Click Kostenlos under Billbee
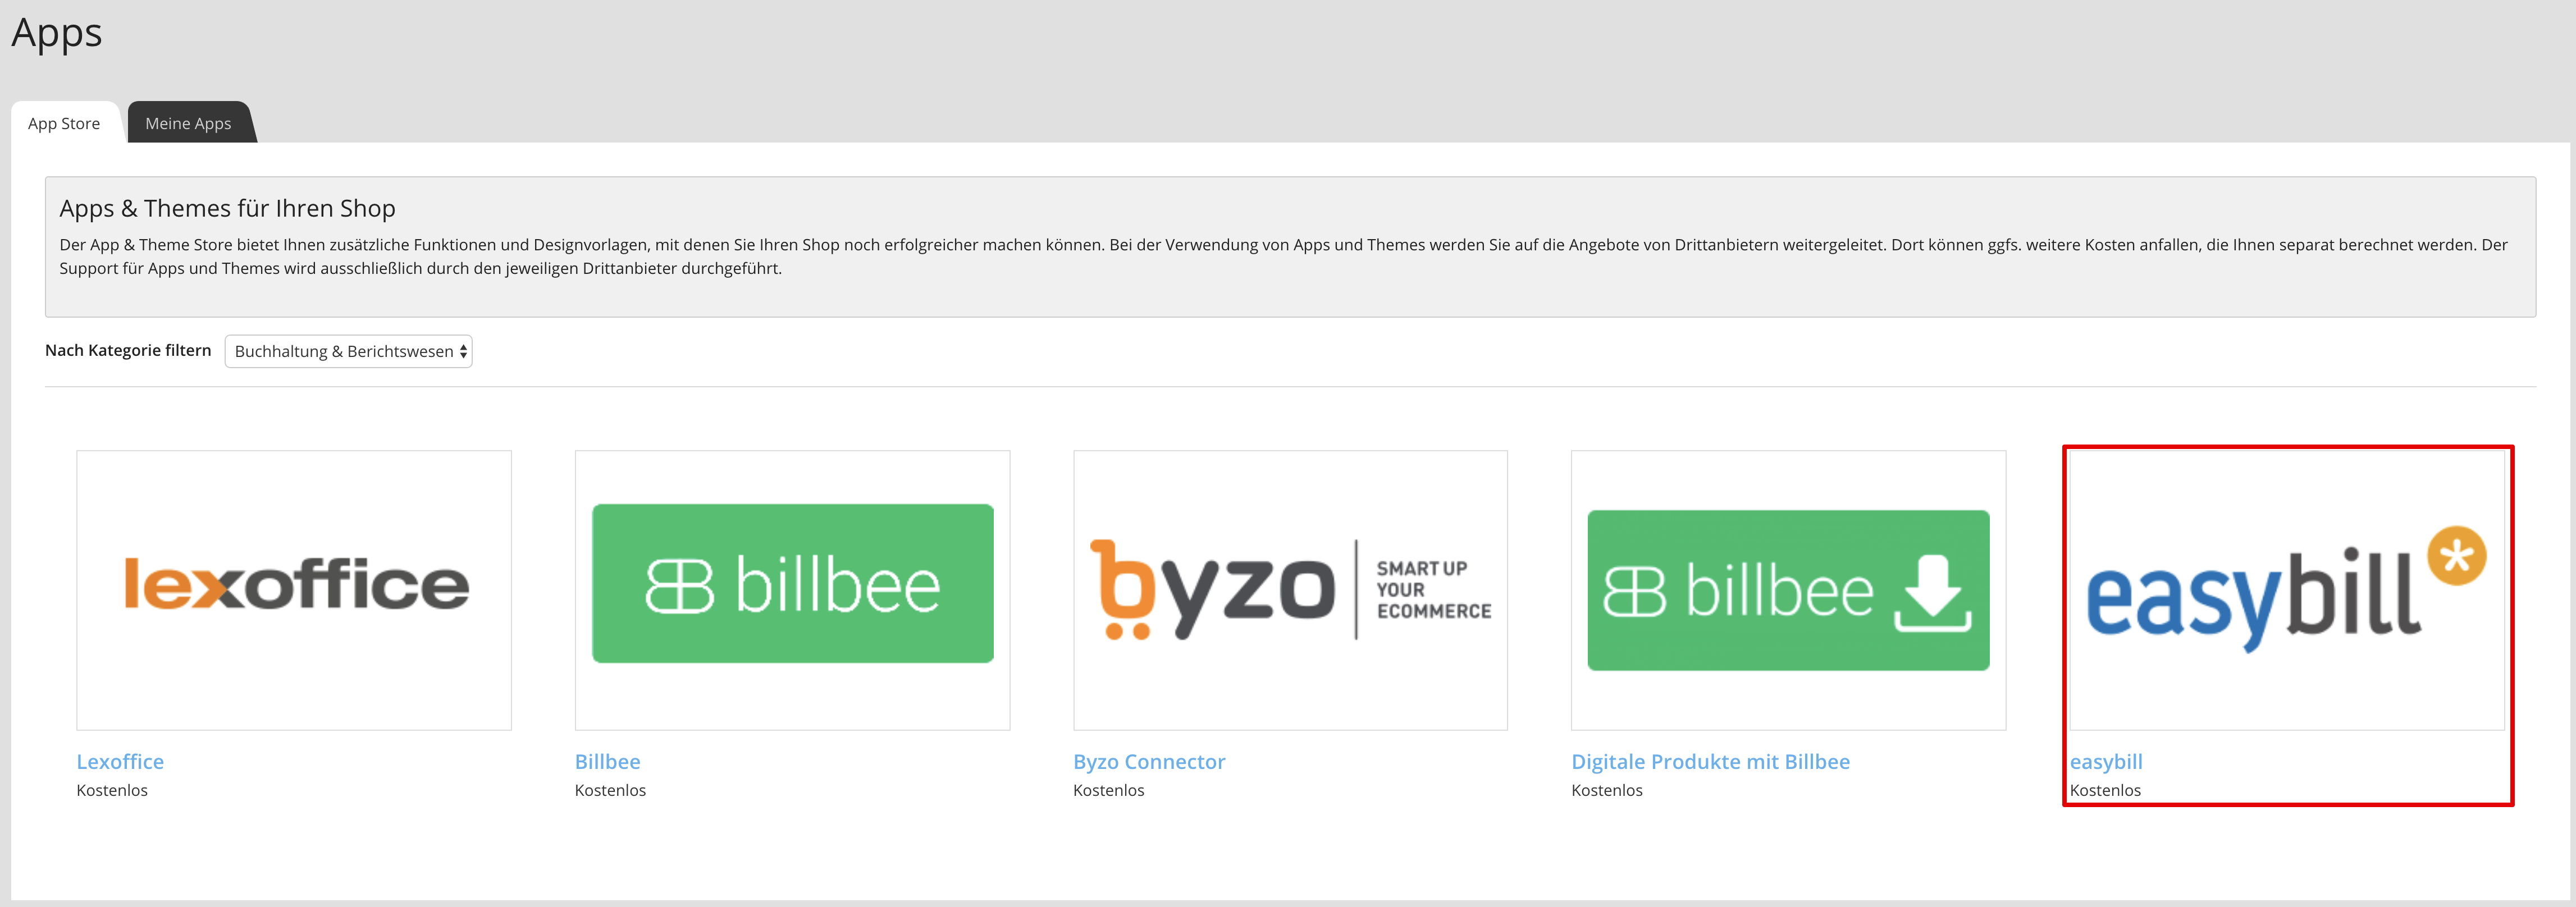 [x=610, y=790]
